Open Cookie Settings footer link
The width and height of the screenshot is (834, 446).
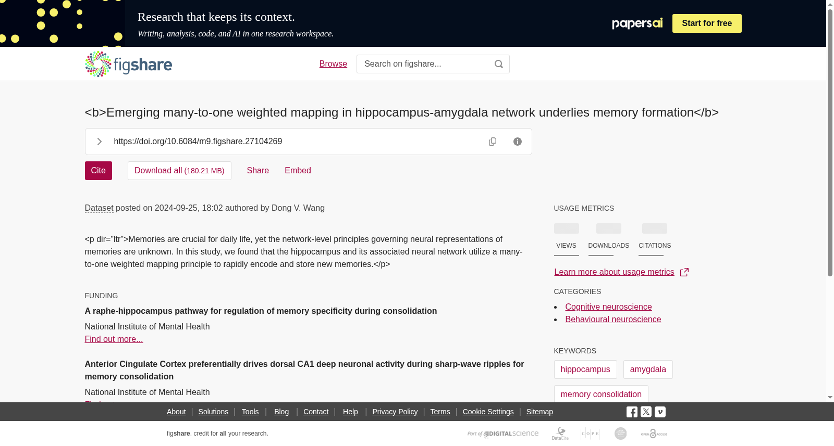click(488, 412)
